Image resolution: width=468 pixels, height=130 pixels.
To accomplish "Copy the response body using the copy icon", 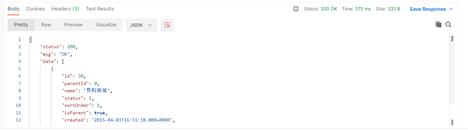I will pyautogui.click(x=439, y=24).
